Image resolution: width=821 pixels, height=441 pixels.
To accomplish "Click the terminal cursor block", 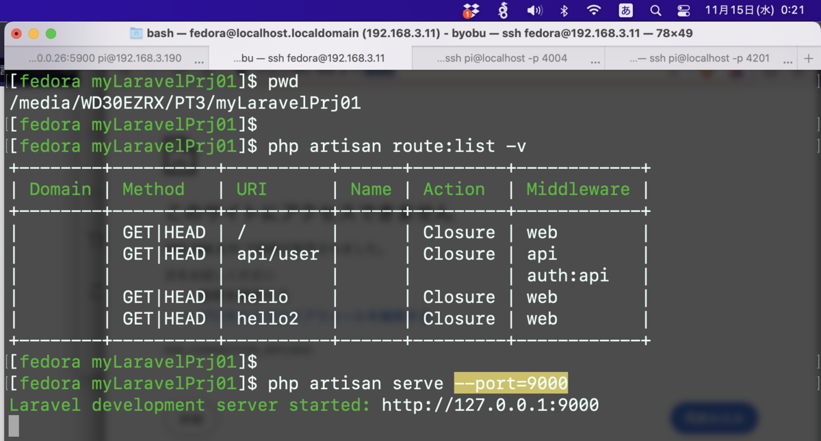I will click(14, 426).
